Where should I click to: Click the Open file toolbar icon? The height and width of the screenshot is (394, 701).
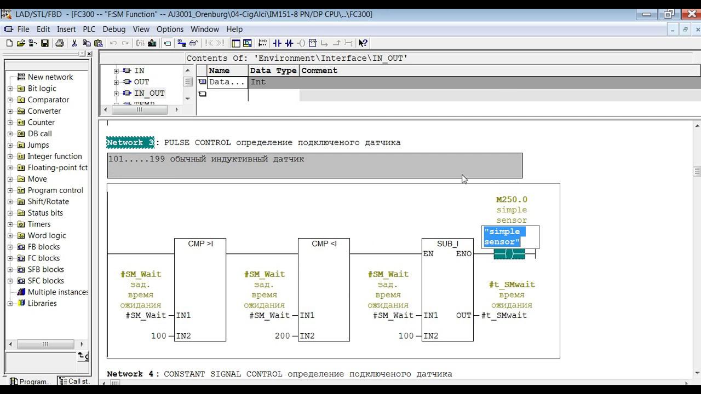(x=20, y=43)
